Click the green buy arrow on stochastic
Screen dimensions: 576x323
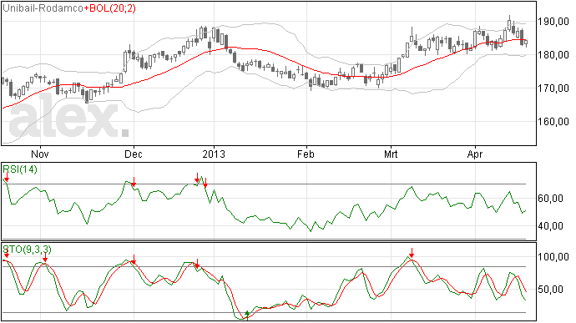click(248, 315)
